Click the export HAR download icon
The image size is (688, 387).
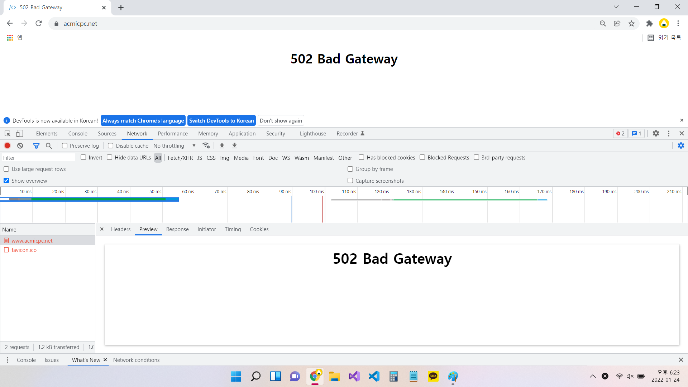click(234, 145)
